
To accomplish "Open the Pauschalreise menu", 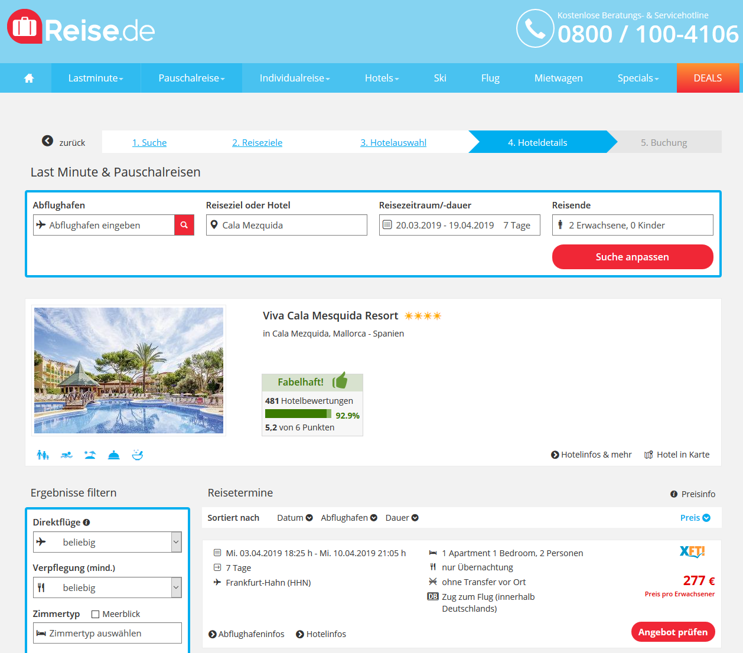I will (x=191, y=78).
